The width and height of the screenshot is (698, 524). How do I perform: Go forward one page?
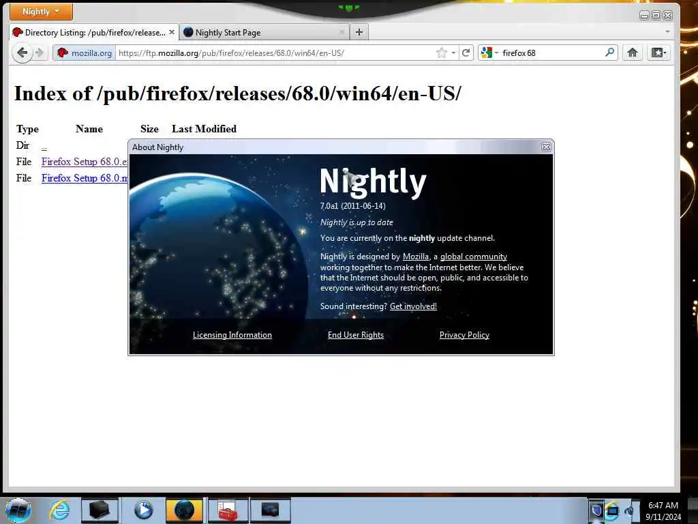40,53
